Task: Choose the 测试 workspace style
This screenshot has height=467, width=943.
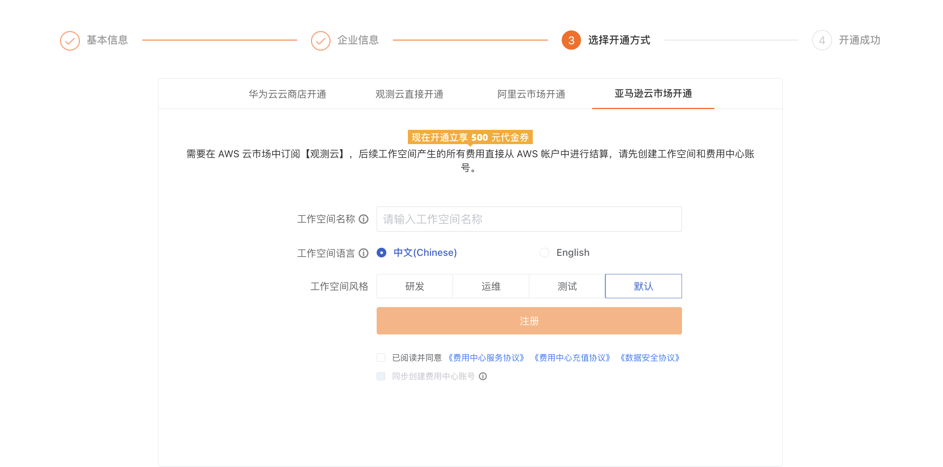Action: pyautogui.click(x=567, y=286)
